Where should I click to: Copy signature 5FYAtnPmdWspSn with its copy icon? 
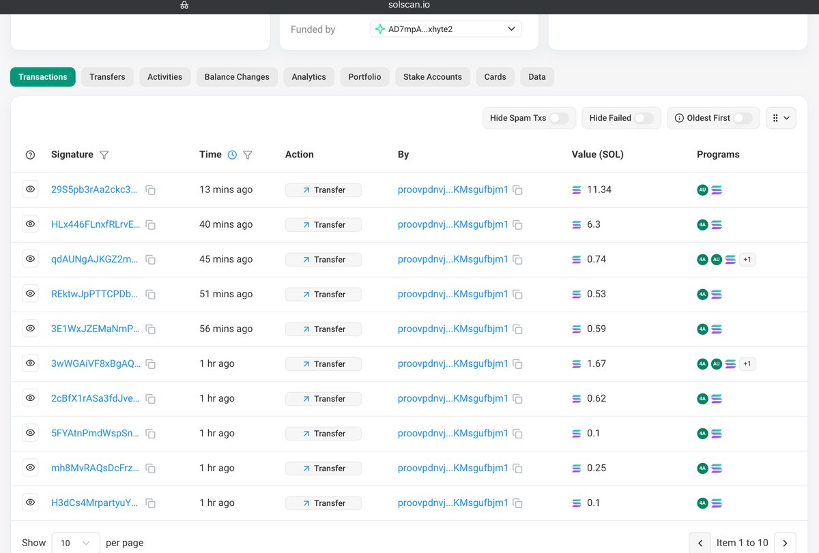[151, 434]
